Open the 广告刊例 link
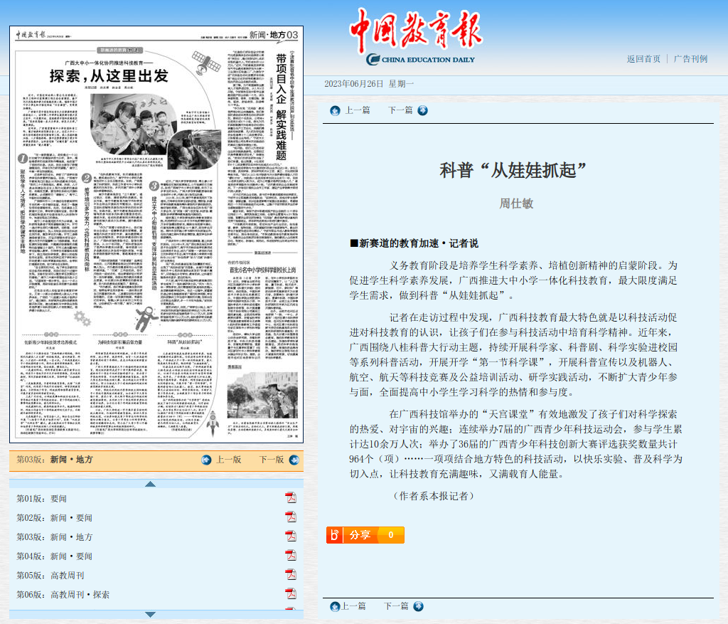 click(690, 59)
